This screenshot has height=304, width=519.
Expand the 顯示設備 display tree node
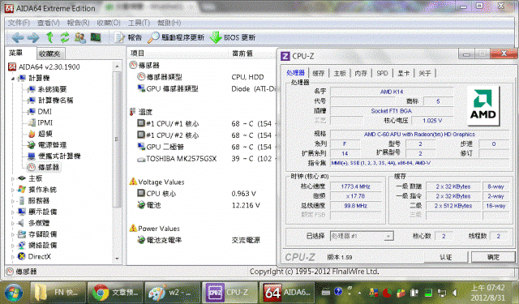click(x=13, y=212)
